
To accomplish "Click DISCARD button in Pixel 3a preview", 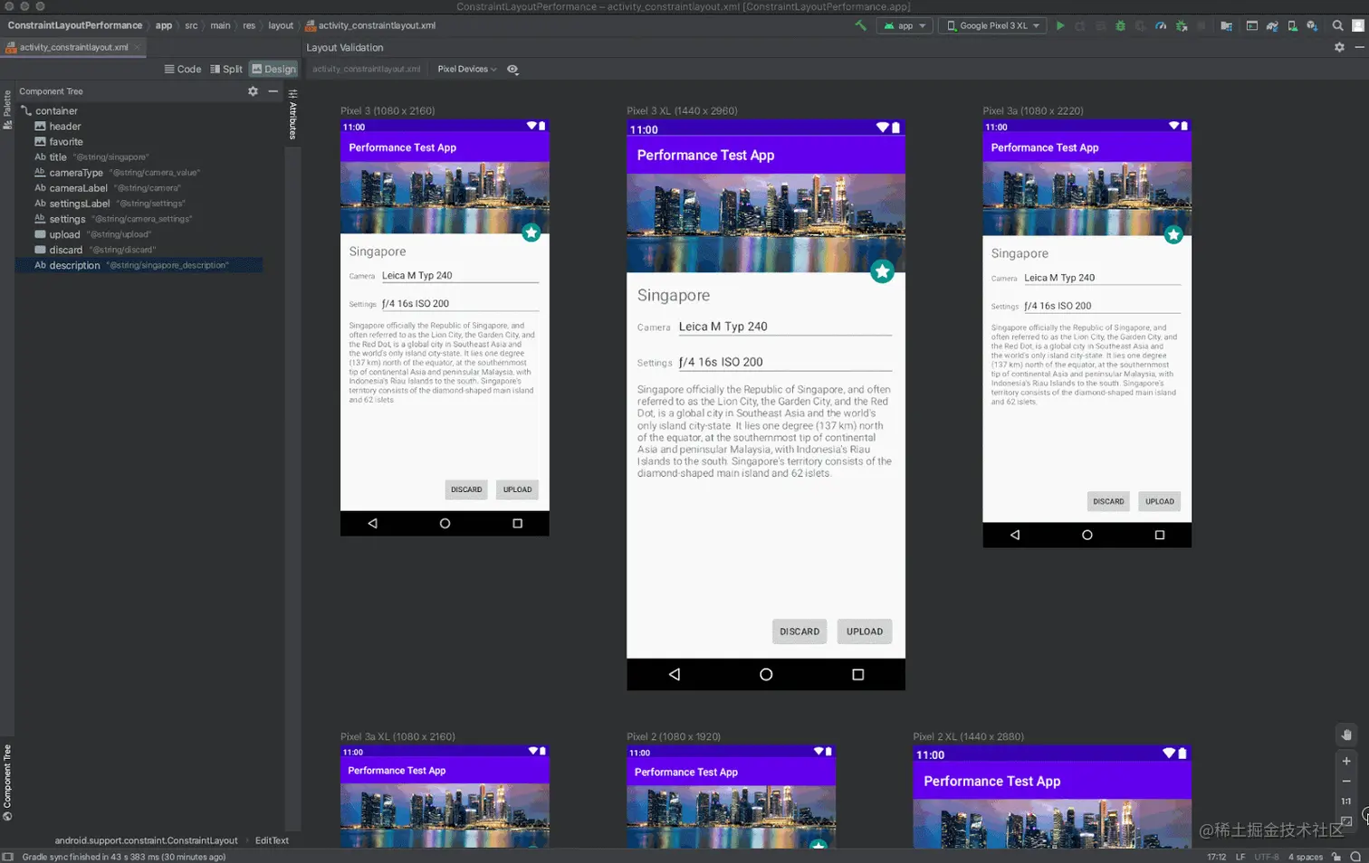I will click(1108, 501).
